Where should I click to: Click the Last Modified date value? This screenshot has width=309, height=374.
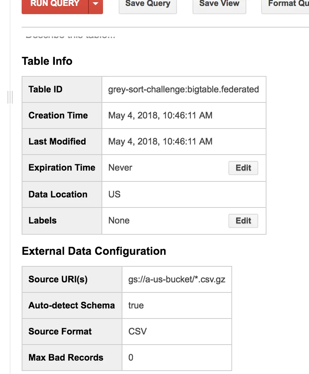160,142
